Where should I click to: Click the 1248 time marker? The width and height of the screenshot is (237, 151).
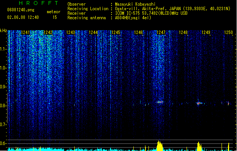tap(183, 32)
